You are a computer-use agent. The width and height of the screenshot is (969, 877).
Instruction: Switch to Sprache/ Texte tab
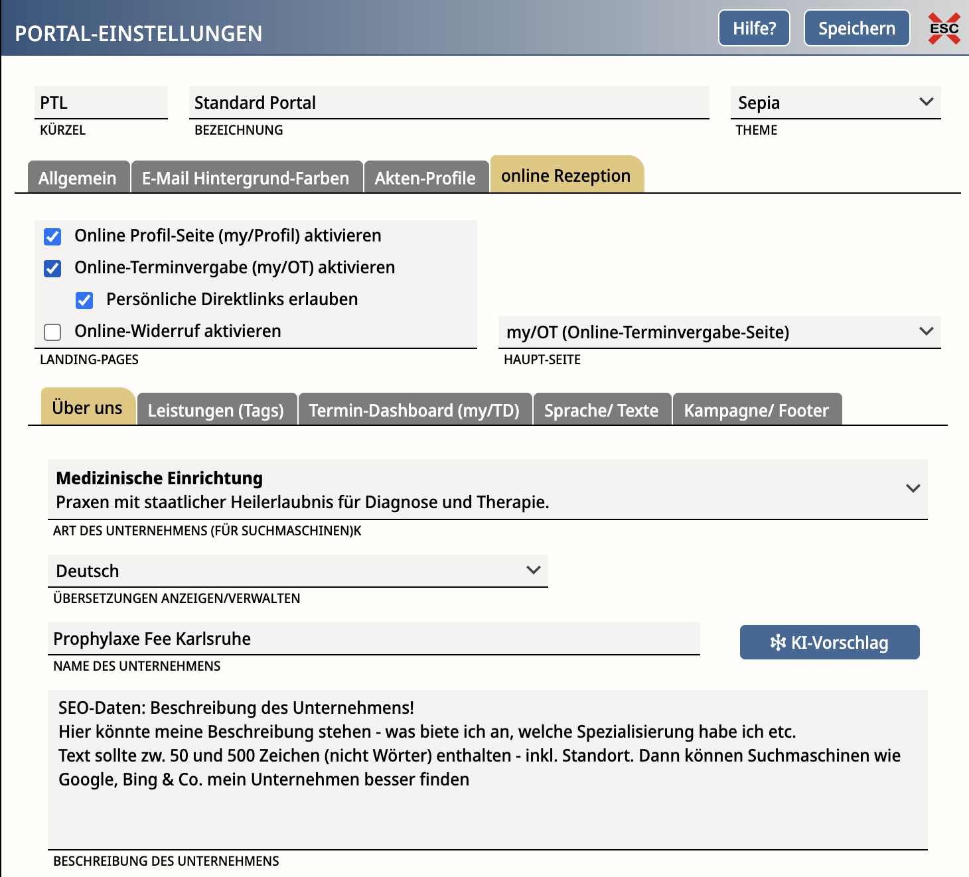click(602, 409)
